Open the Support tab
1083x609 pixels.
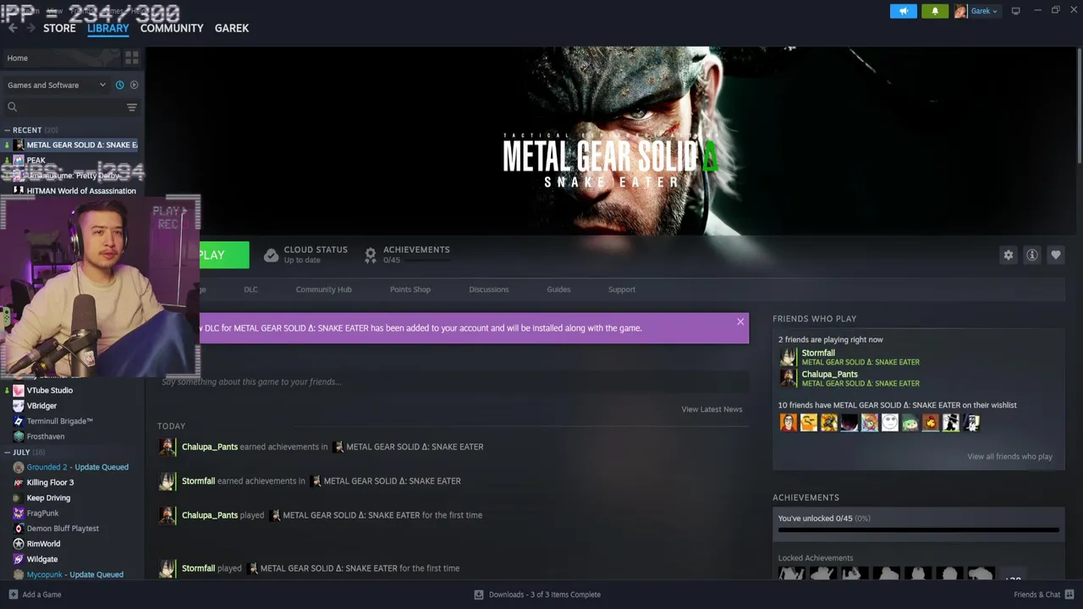[622, 289]
